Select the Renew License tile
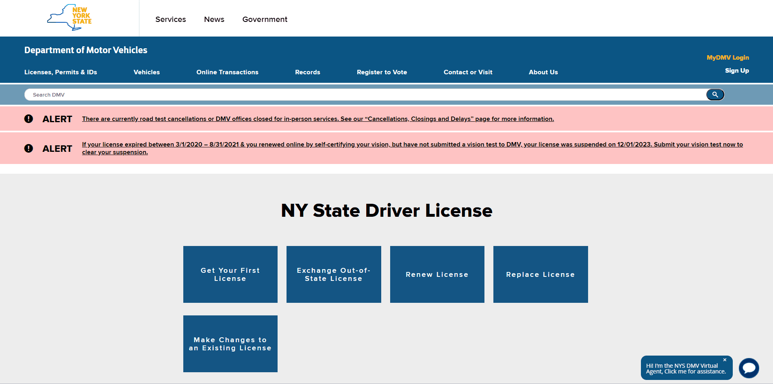This screenshot has width=773, height=384. tap(437, 274)
